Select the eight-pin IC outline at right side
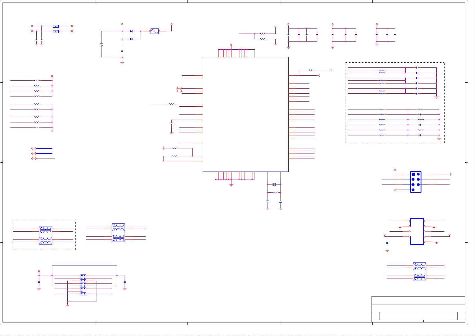This screenshot has width=475, height=336. click(x=417, y=231)
